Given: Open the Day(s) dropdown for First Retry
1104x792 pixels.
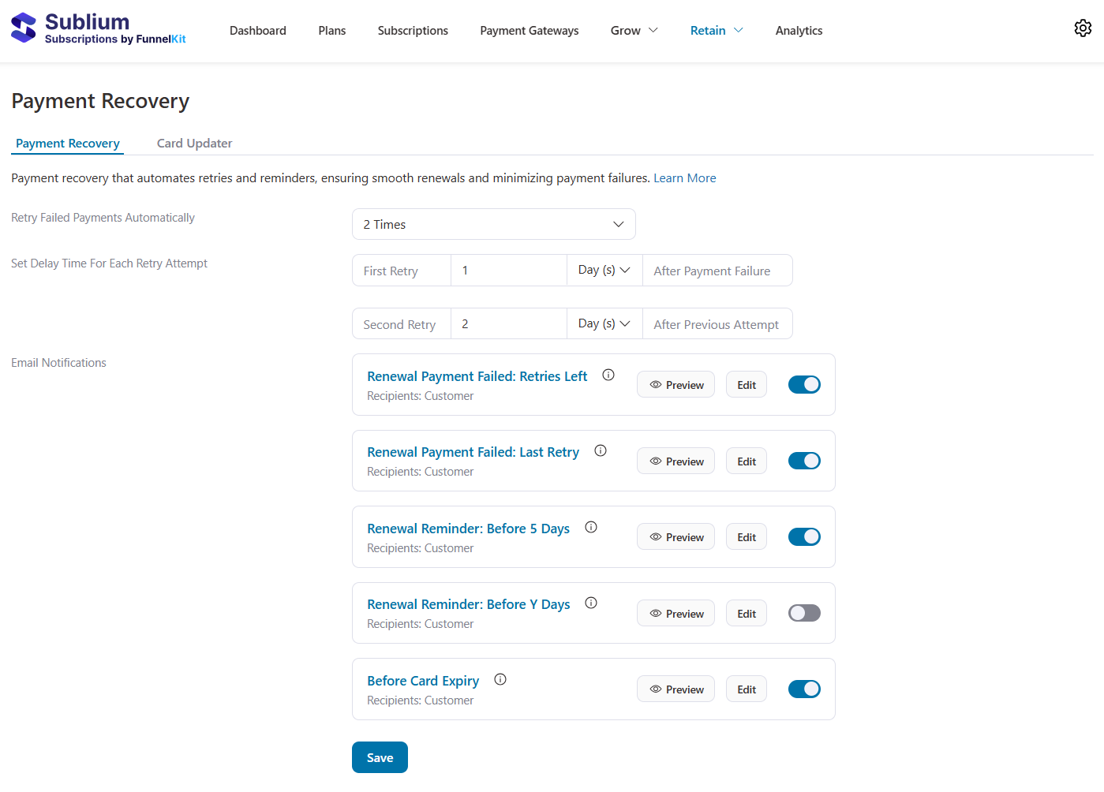Looking at the screenshot, I should click(x=604, y=270).
